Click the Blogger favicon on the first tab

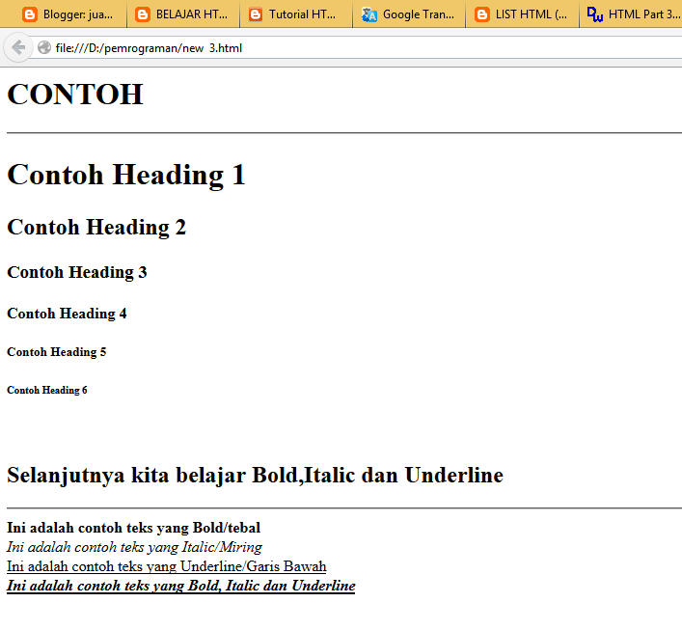(x=30, y=14)
